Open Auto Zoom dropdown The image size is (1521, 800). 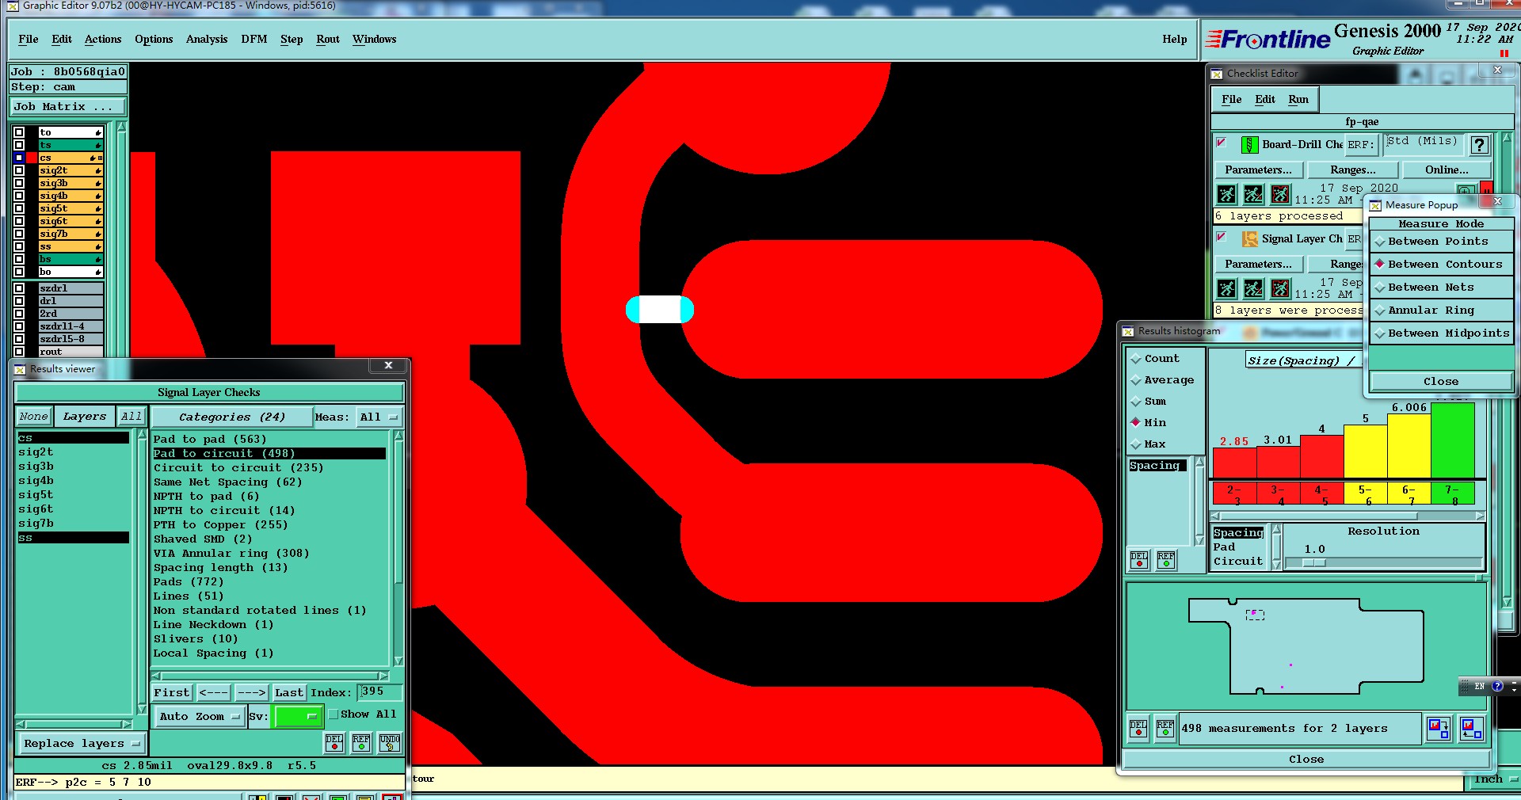point(199,717)
